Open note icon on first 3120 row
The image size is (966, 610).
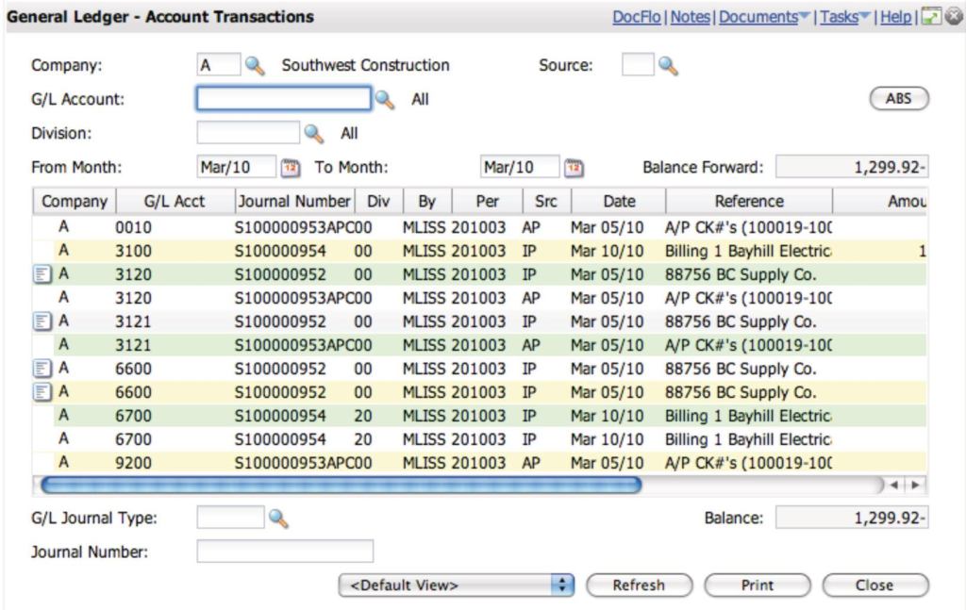tap(42, 274)
